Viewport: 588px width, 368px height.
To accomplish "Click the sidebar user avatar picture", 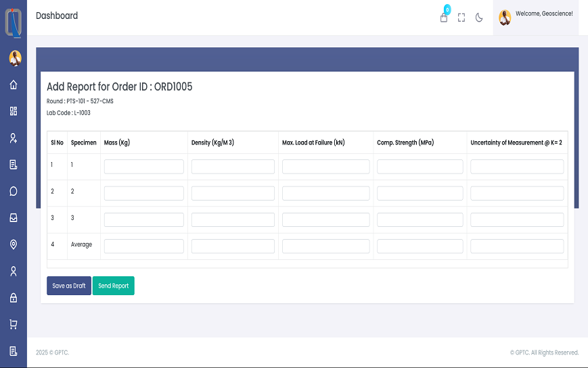I will pyautogui.click(x=15, y=58).
